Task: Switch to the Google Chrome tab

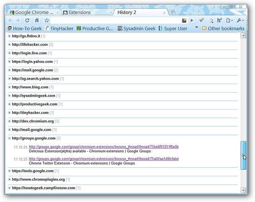Action: tap(34, 12)
